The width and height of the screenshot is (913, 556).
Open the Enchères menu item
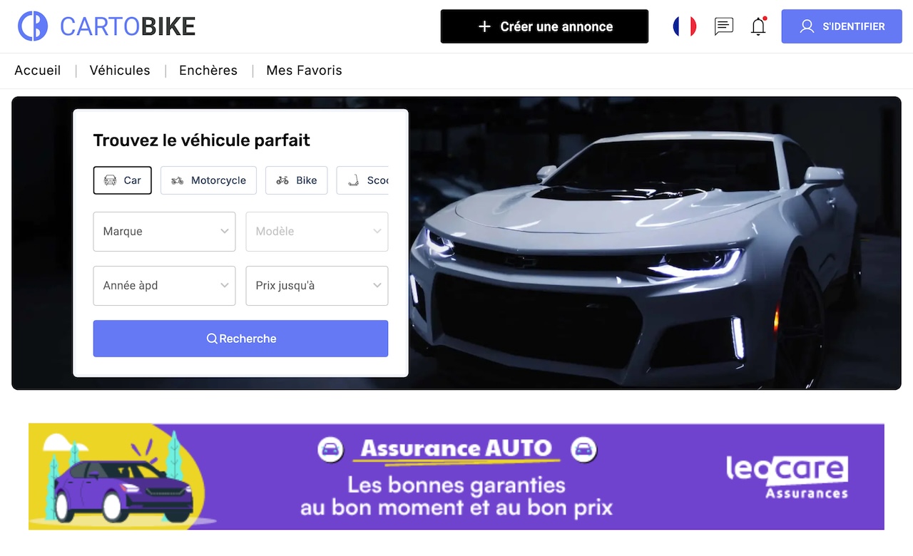pyautogui.click(x=208, y=71)
